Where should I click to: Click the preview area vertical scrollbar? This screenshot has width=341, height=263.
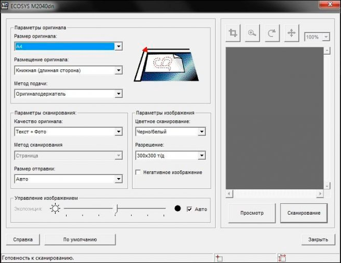click(327, 118)
